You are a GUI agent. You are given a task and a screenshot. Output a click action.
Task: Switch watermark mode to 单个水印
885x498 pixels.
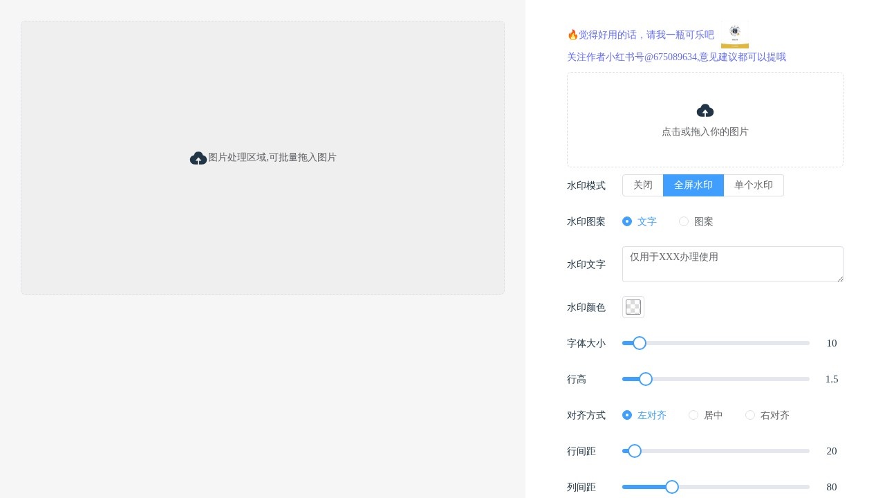pyautogui.click(x=754, y=185)
